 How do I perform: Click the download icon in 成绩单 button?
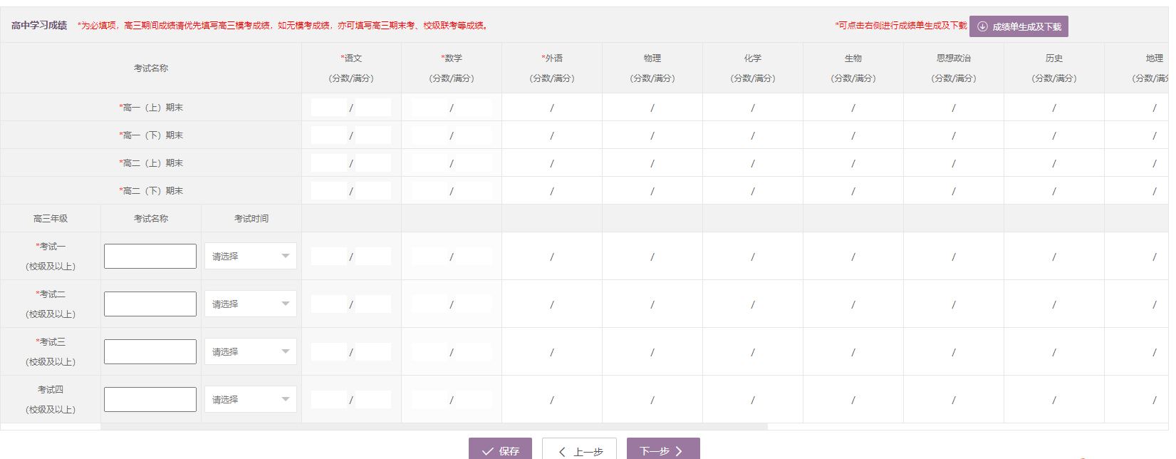[982, 26]
